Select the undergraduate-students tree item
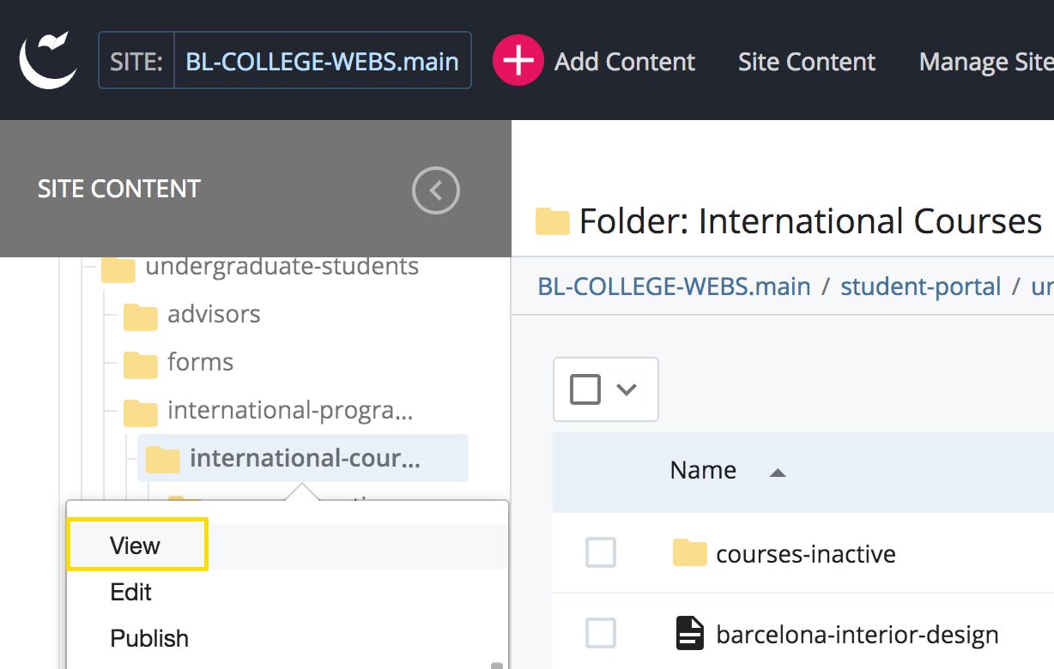 tap(282, 268)
